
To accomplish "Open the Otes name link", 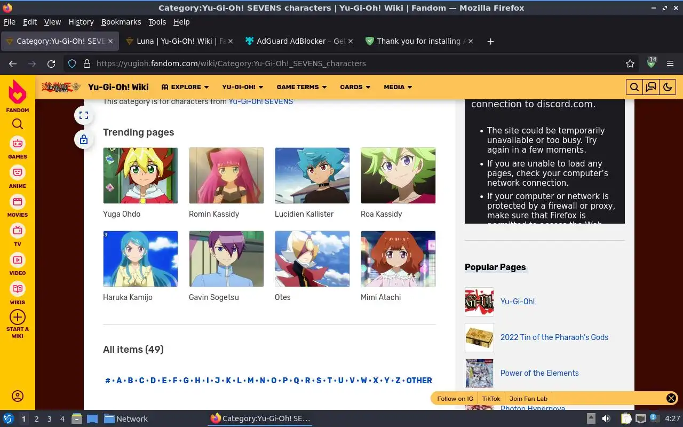I will 283,297.
